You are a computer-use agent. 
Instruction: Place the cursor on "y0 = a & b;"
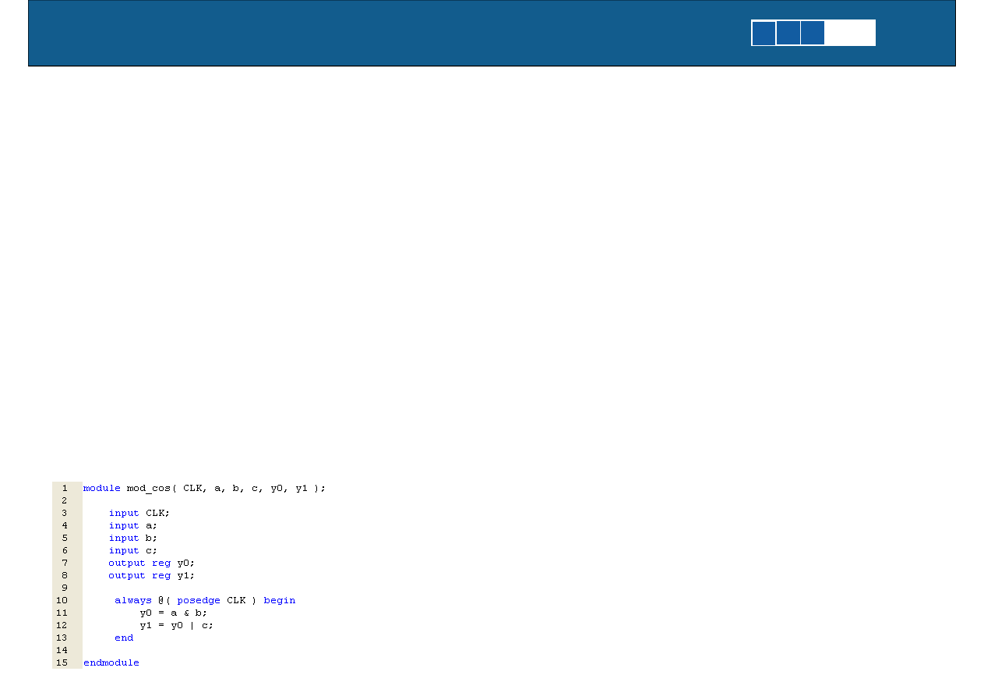(x=173, y=613)
